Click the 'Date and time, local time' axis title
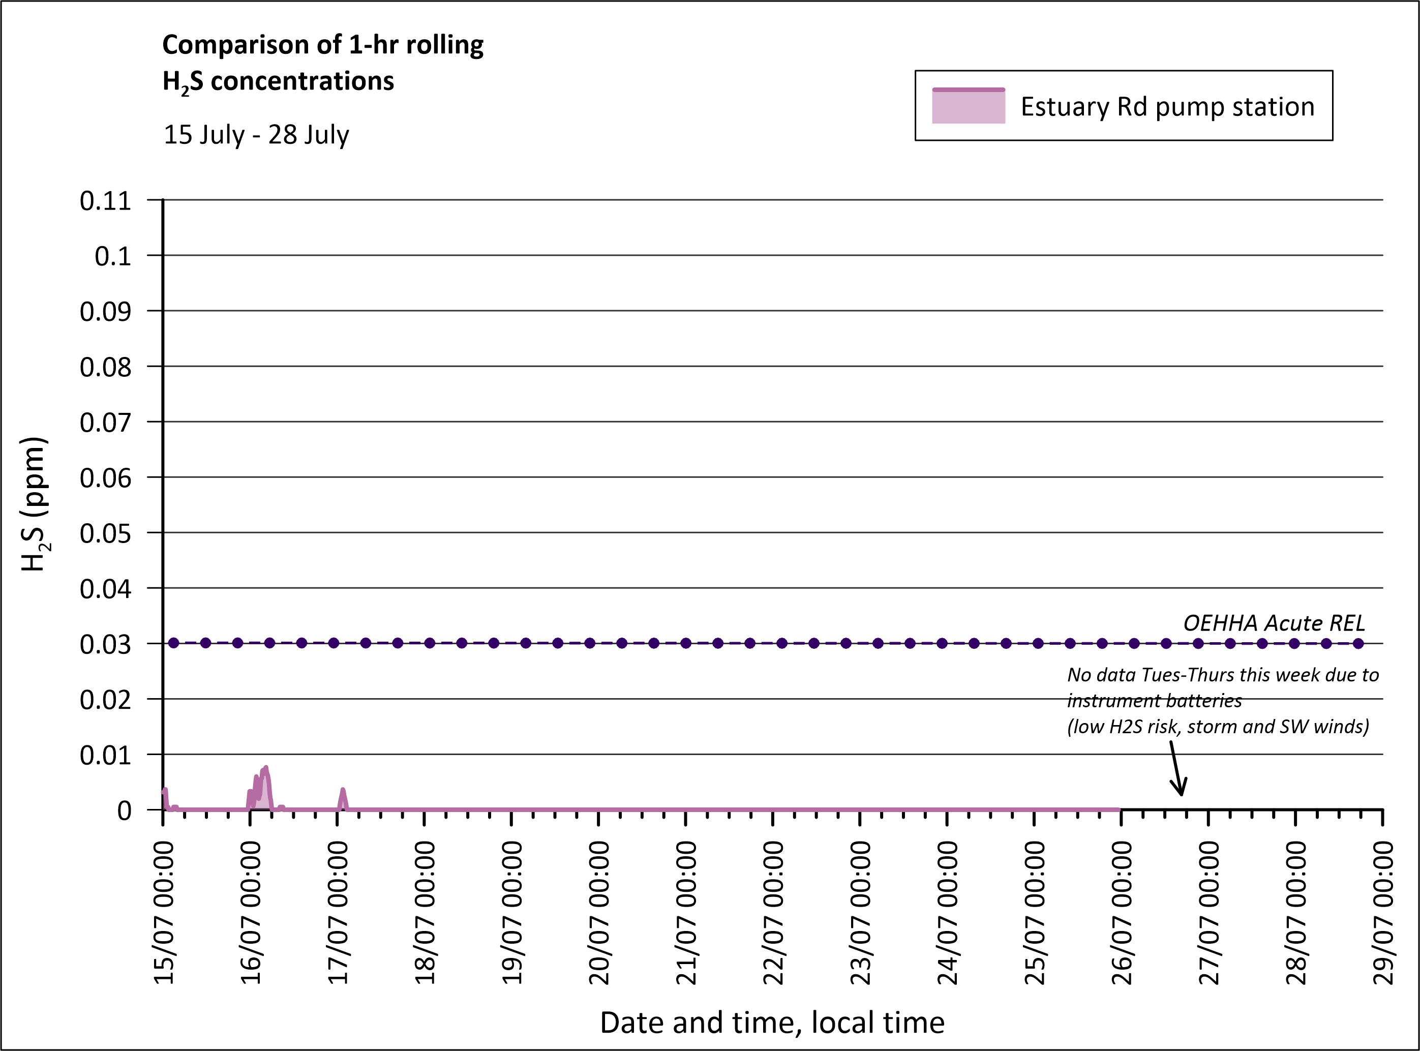Viewport: 1420px width, 1051px height. coord(772,1023)
